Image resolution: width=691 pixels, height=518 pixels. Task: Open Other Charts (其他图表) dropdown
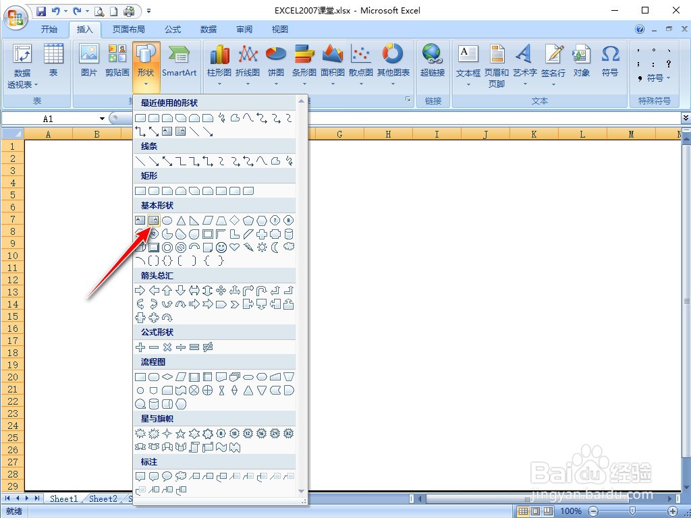393,65
